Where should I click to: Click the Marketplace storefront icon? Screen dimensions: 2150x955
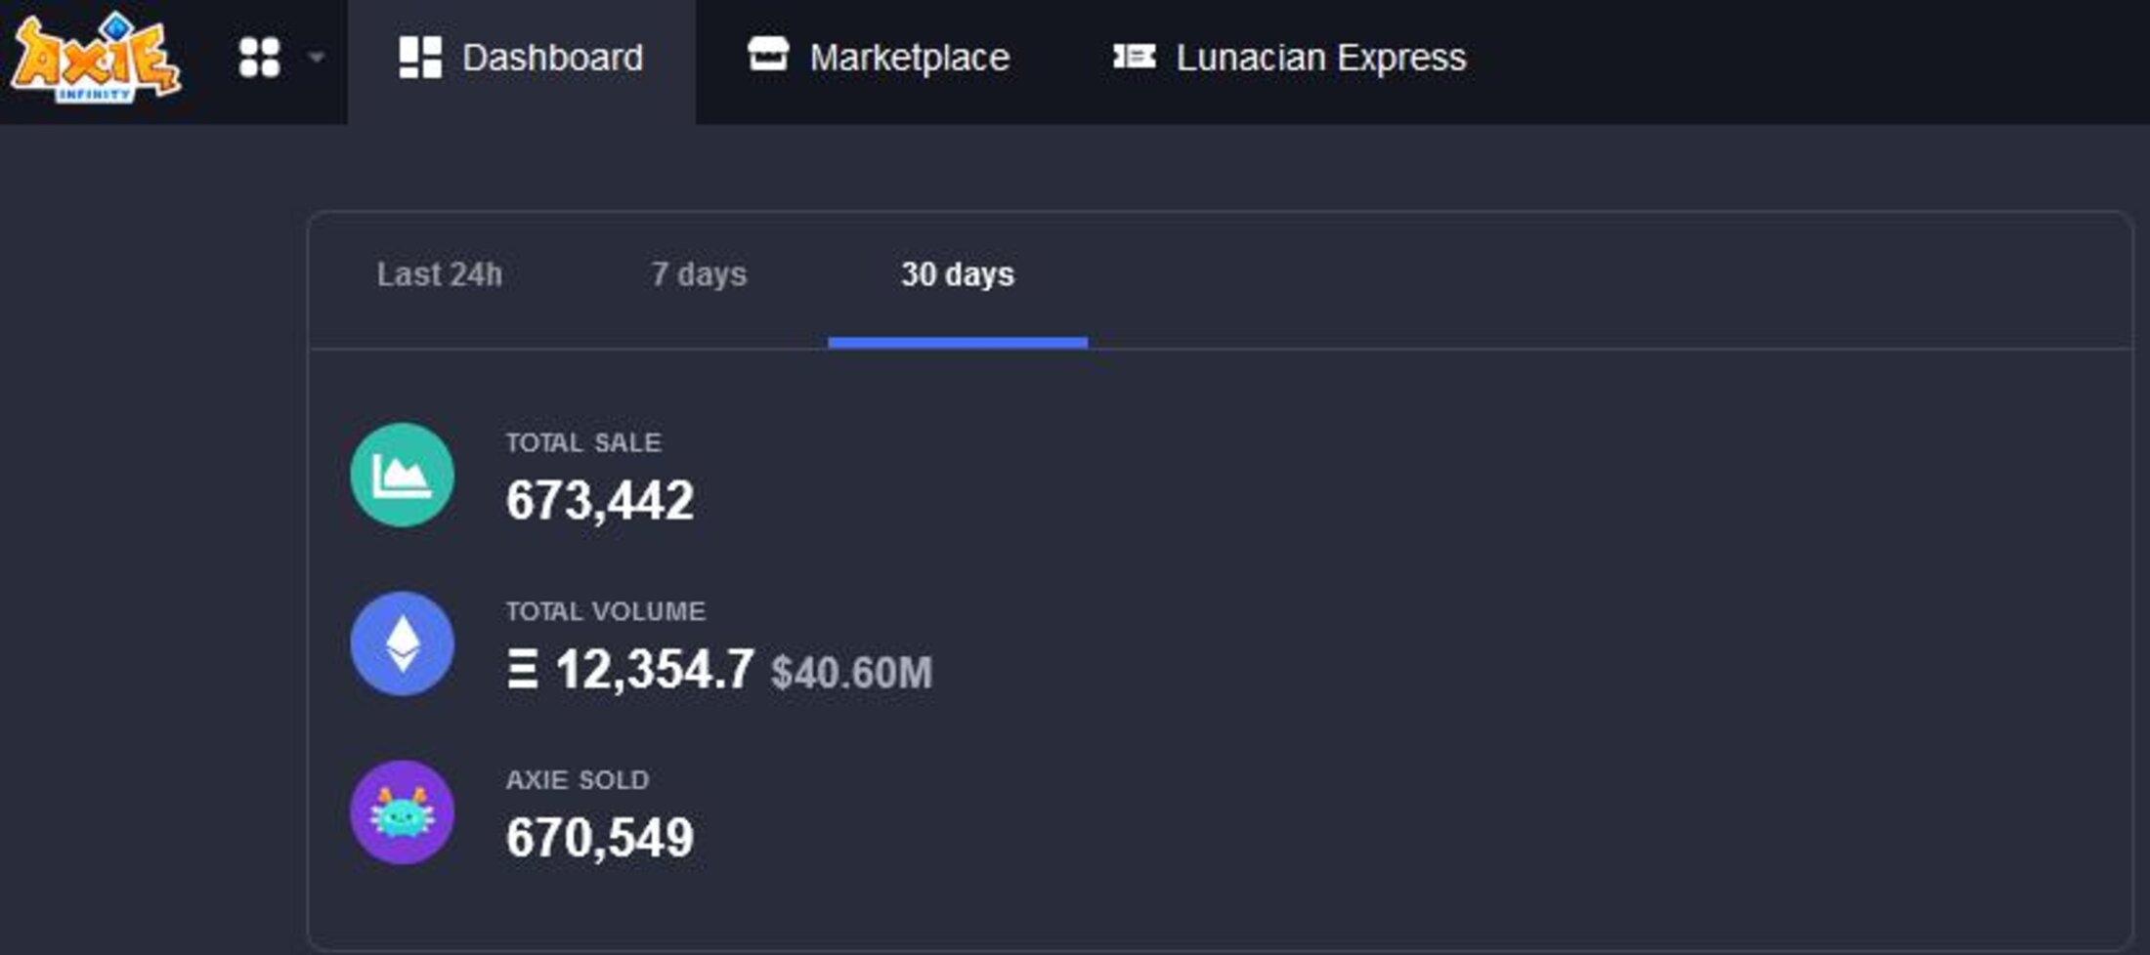pyautogui.click(x=768, y=55)
